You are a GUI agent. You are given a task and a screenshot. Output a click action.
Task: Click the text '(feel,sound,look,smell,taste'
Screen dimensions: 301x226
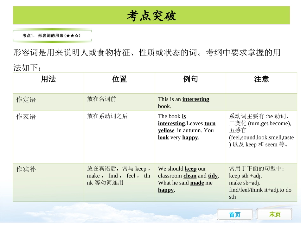tap(261, 137)
